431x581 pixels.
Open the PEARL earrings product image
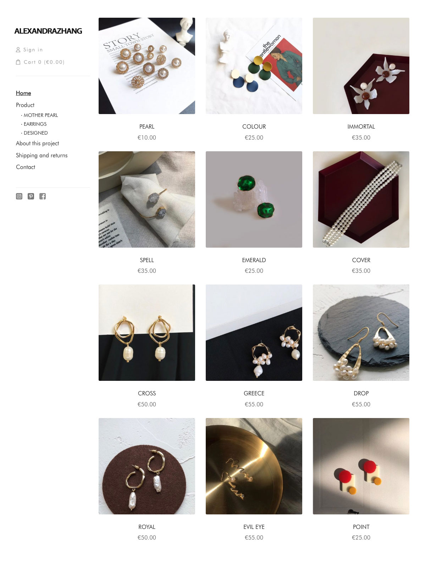click(147, 66)
